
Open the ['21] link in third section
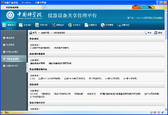point(33,78)
